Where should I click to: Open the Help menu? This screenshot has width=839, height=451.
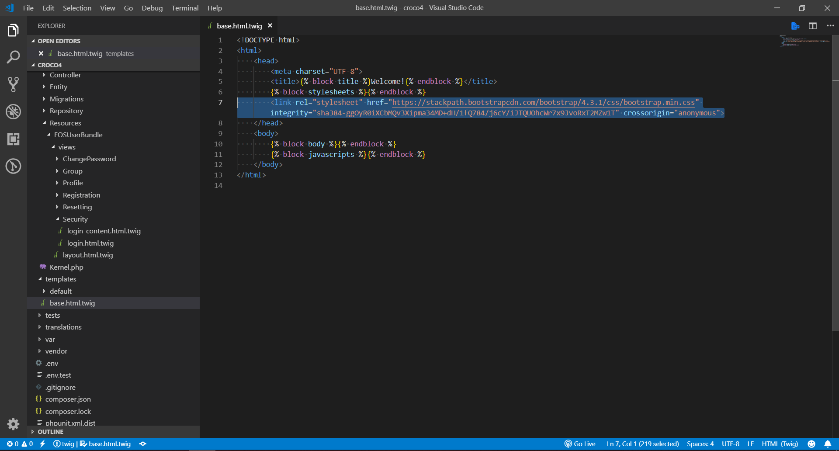point(215,8)
